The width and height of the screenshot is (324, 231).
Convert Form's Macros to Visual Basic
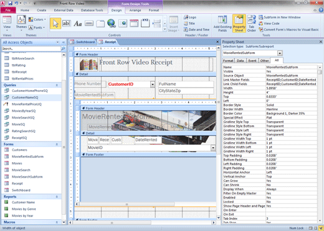(x=288, y=30)
